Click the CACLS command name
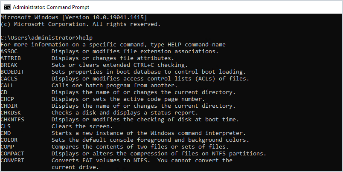This screenshot has height=172, width=343. pos(9,78)
